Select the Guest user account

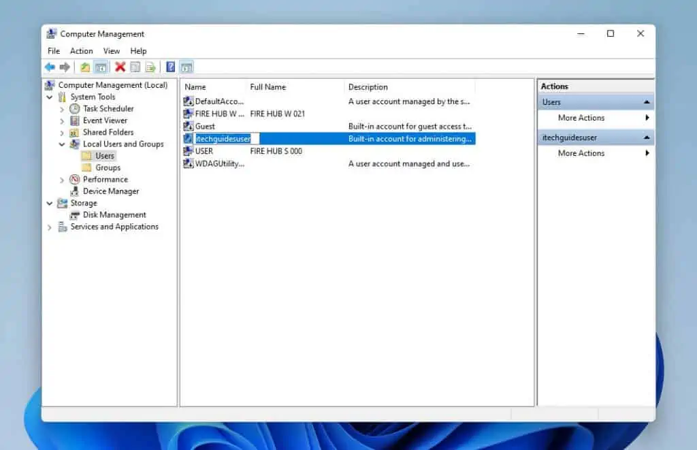pos(204,126)
